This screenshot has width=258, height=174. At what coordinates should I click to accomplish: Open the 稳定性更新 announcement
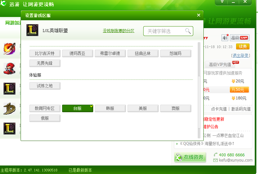[214, 119]
